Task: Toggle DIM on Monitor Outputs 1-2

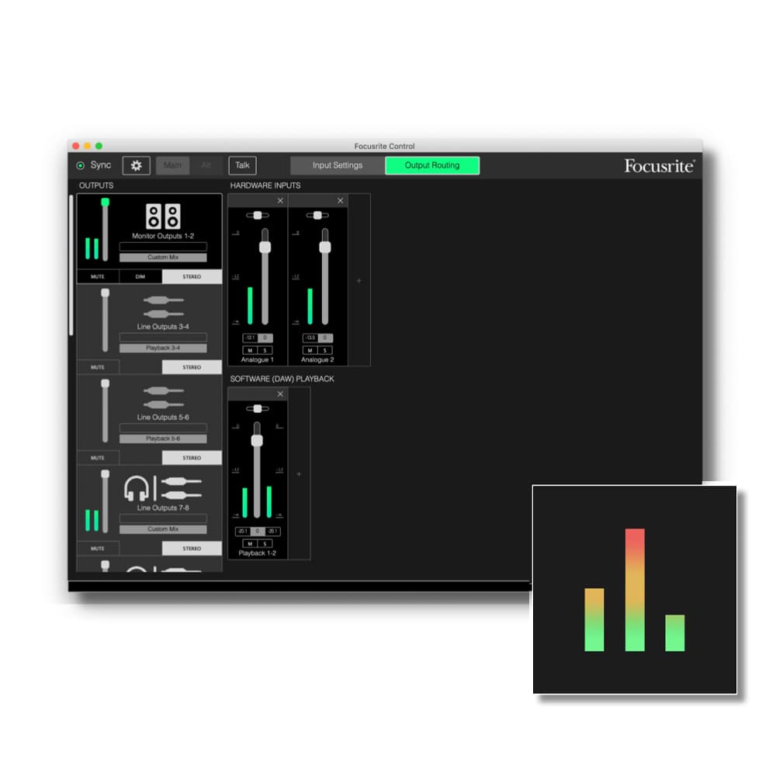Action: tap(140, 277)
